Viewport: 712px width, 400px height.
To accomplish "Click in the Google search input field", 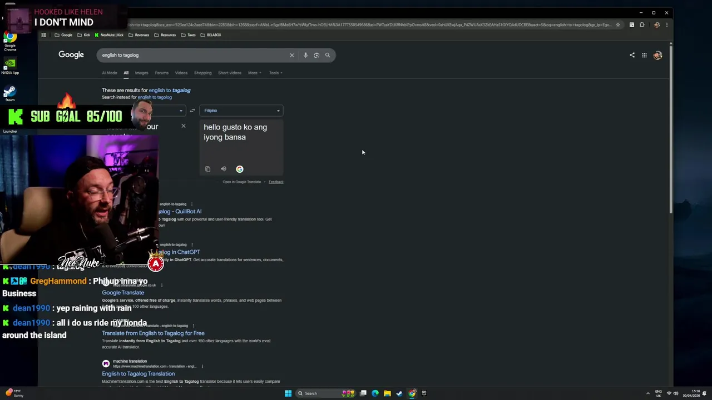I will (192, 55).
